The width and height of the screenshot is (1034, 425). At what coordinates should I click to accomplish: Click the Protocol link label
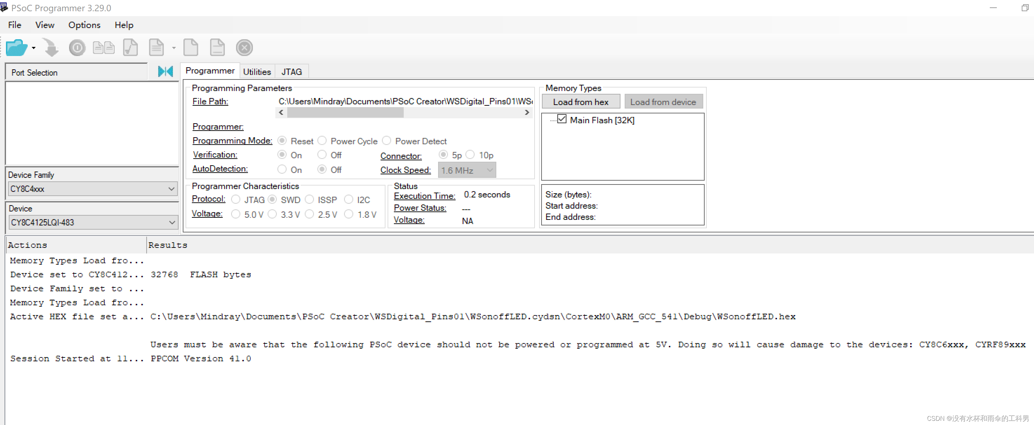pyautogui.click(x=208, y=199)
